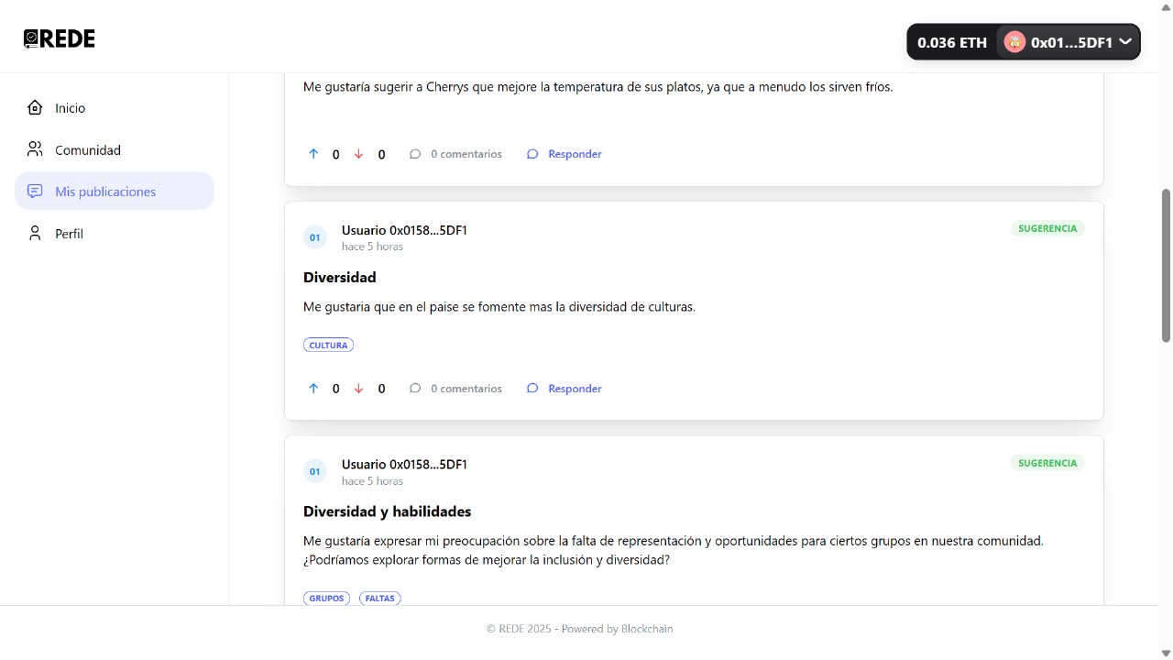Select the GRUPOS tag
The image size is (1173, 660).
tap(326, 599)
